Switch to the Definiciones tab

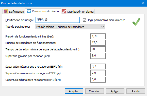point(14,11)
